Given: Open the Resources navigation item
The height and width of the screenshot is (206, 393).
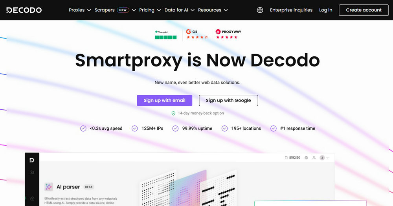Looking at the screenshot, I should coord(209,10).
